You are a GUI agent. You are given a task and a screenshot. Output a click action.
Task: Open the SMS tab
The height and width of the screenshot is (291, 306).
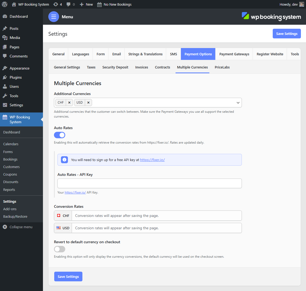[x=173, y=54]
